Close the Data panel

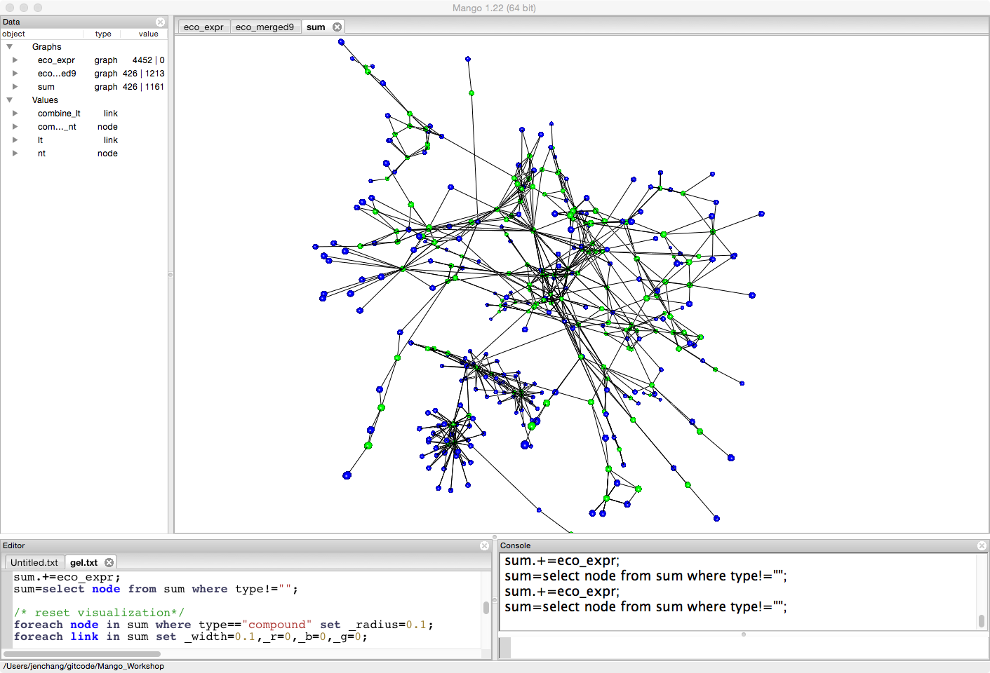click(x=160, y=22)
